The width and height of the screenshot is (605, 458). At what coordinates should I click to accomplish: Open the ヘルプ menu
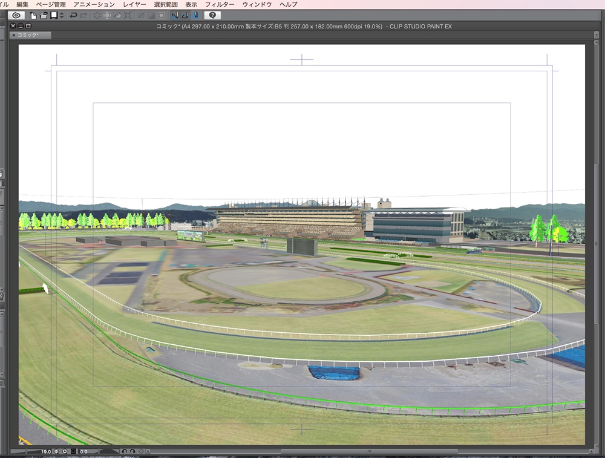(x=289, y=4)
